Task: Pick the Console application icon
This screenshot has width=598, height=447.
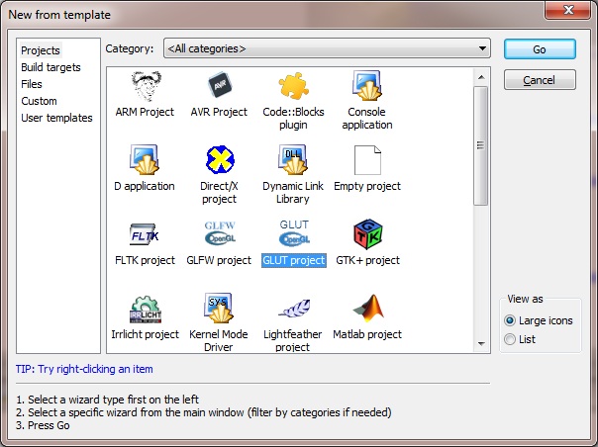Action: coord(367,86)
